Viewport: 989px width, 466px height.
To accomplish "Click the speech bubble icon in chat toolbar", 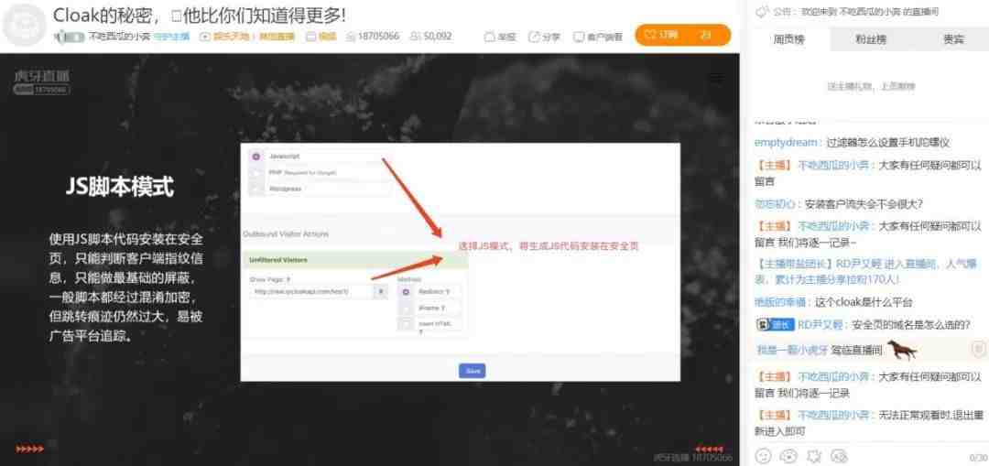I will click(x=840, y=455).
